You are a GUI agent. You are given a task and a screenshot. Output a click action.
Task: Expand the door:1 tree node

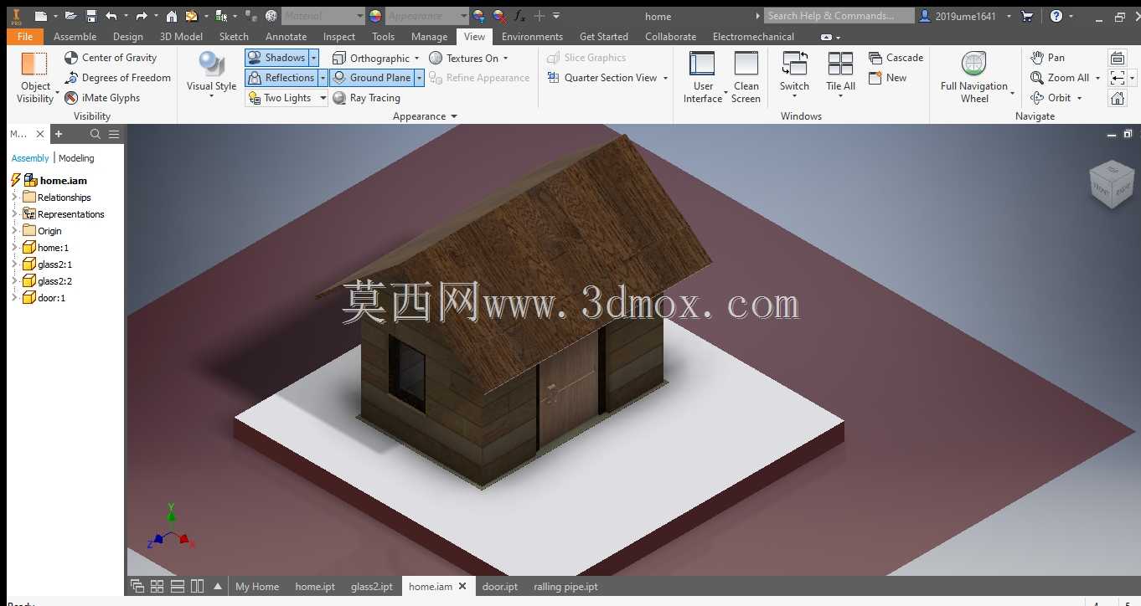14,298
